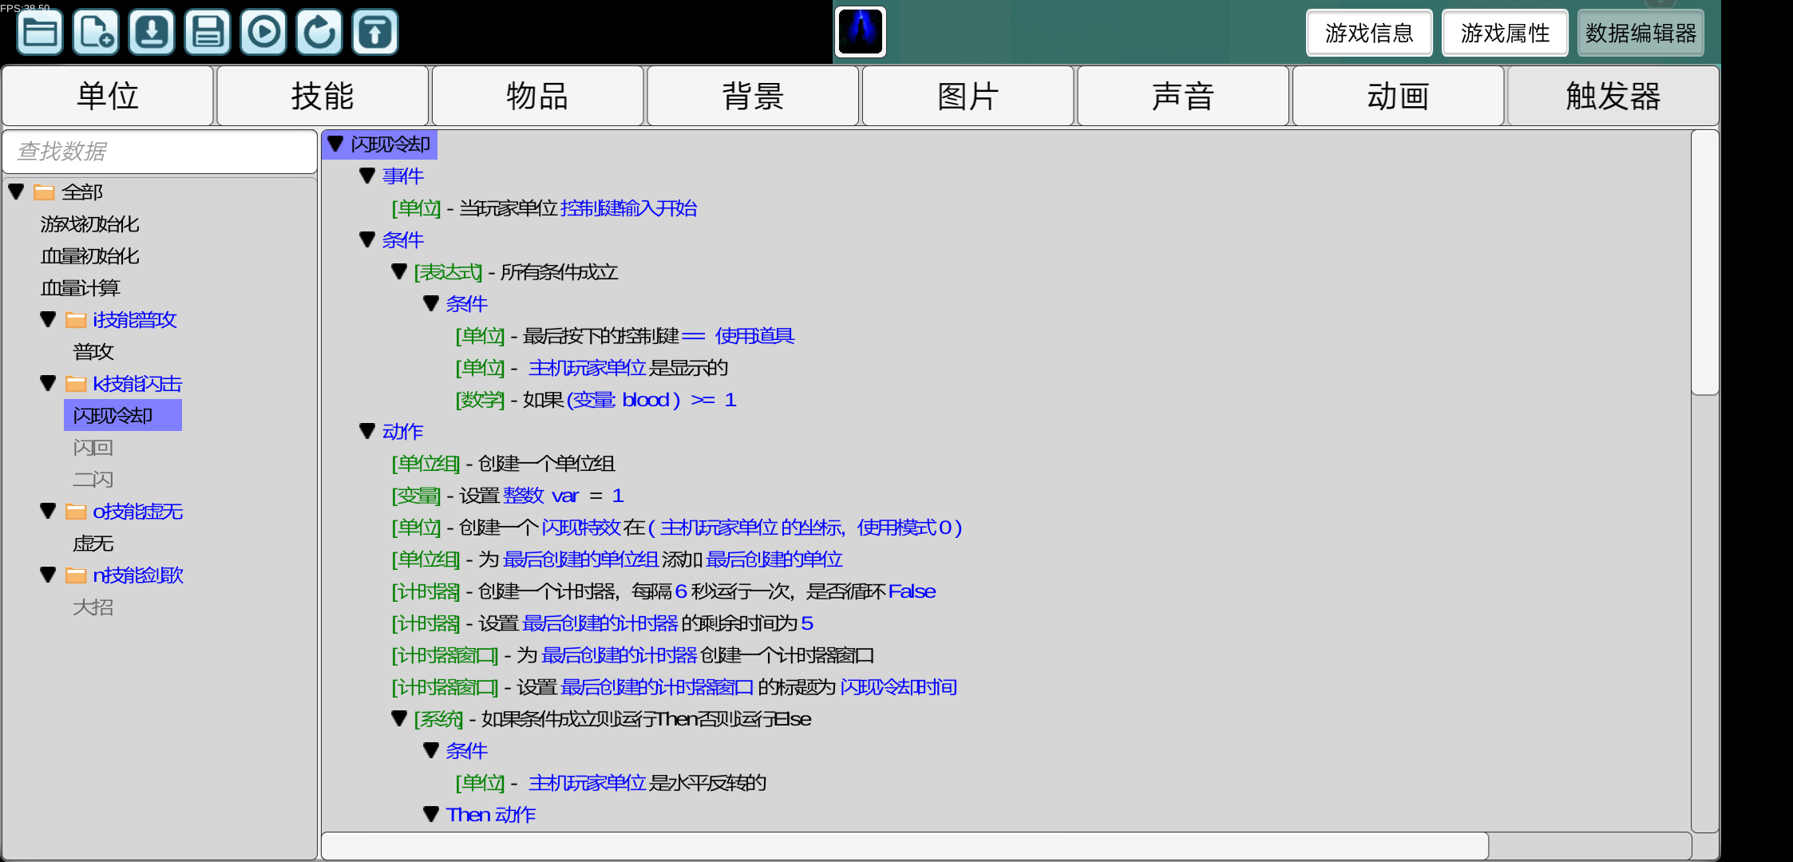Select 大招 trigger in tree

[93, 607]
